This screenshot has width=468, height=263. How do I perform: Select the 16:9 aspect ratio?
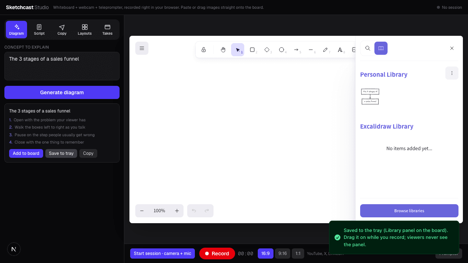pyautogui.click(x=265, y=254)
